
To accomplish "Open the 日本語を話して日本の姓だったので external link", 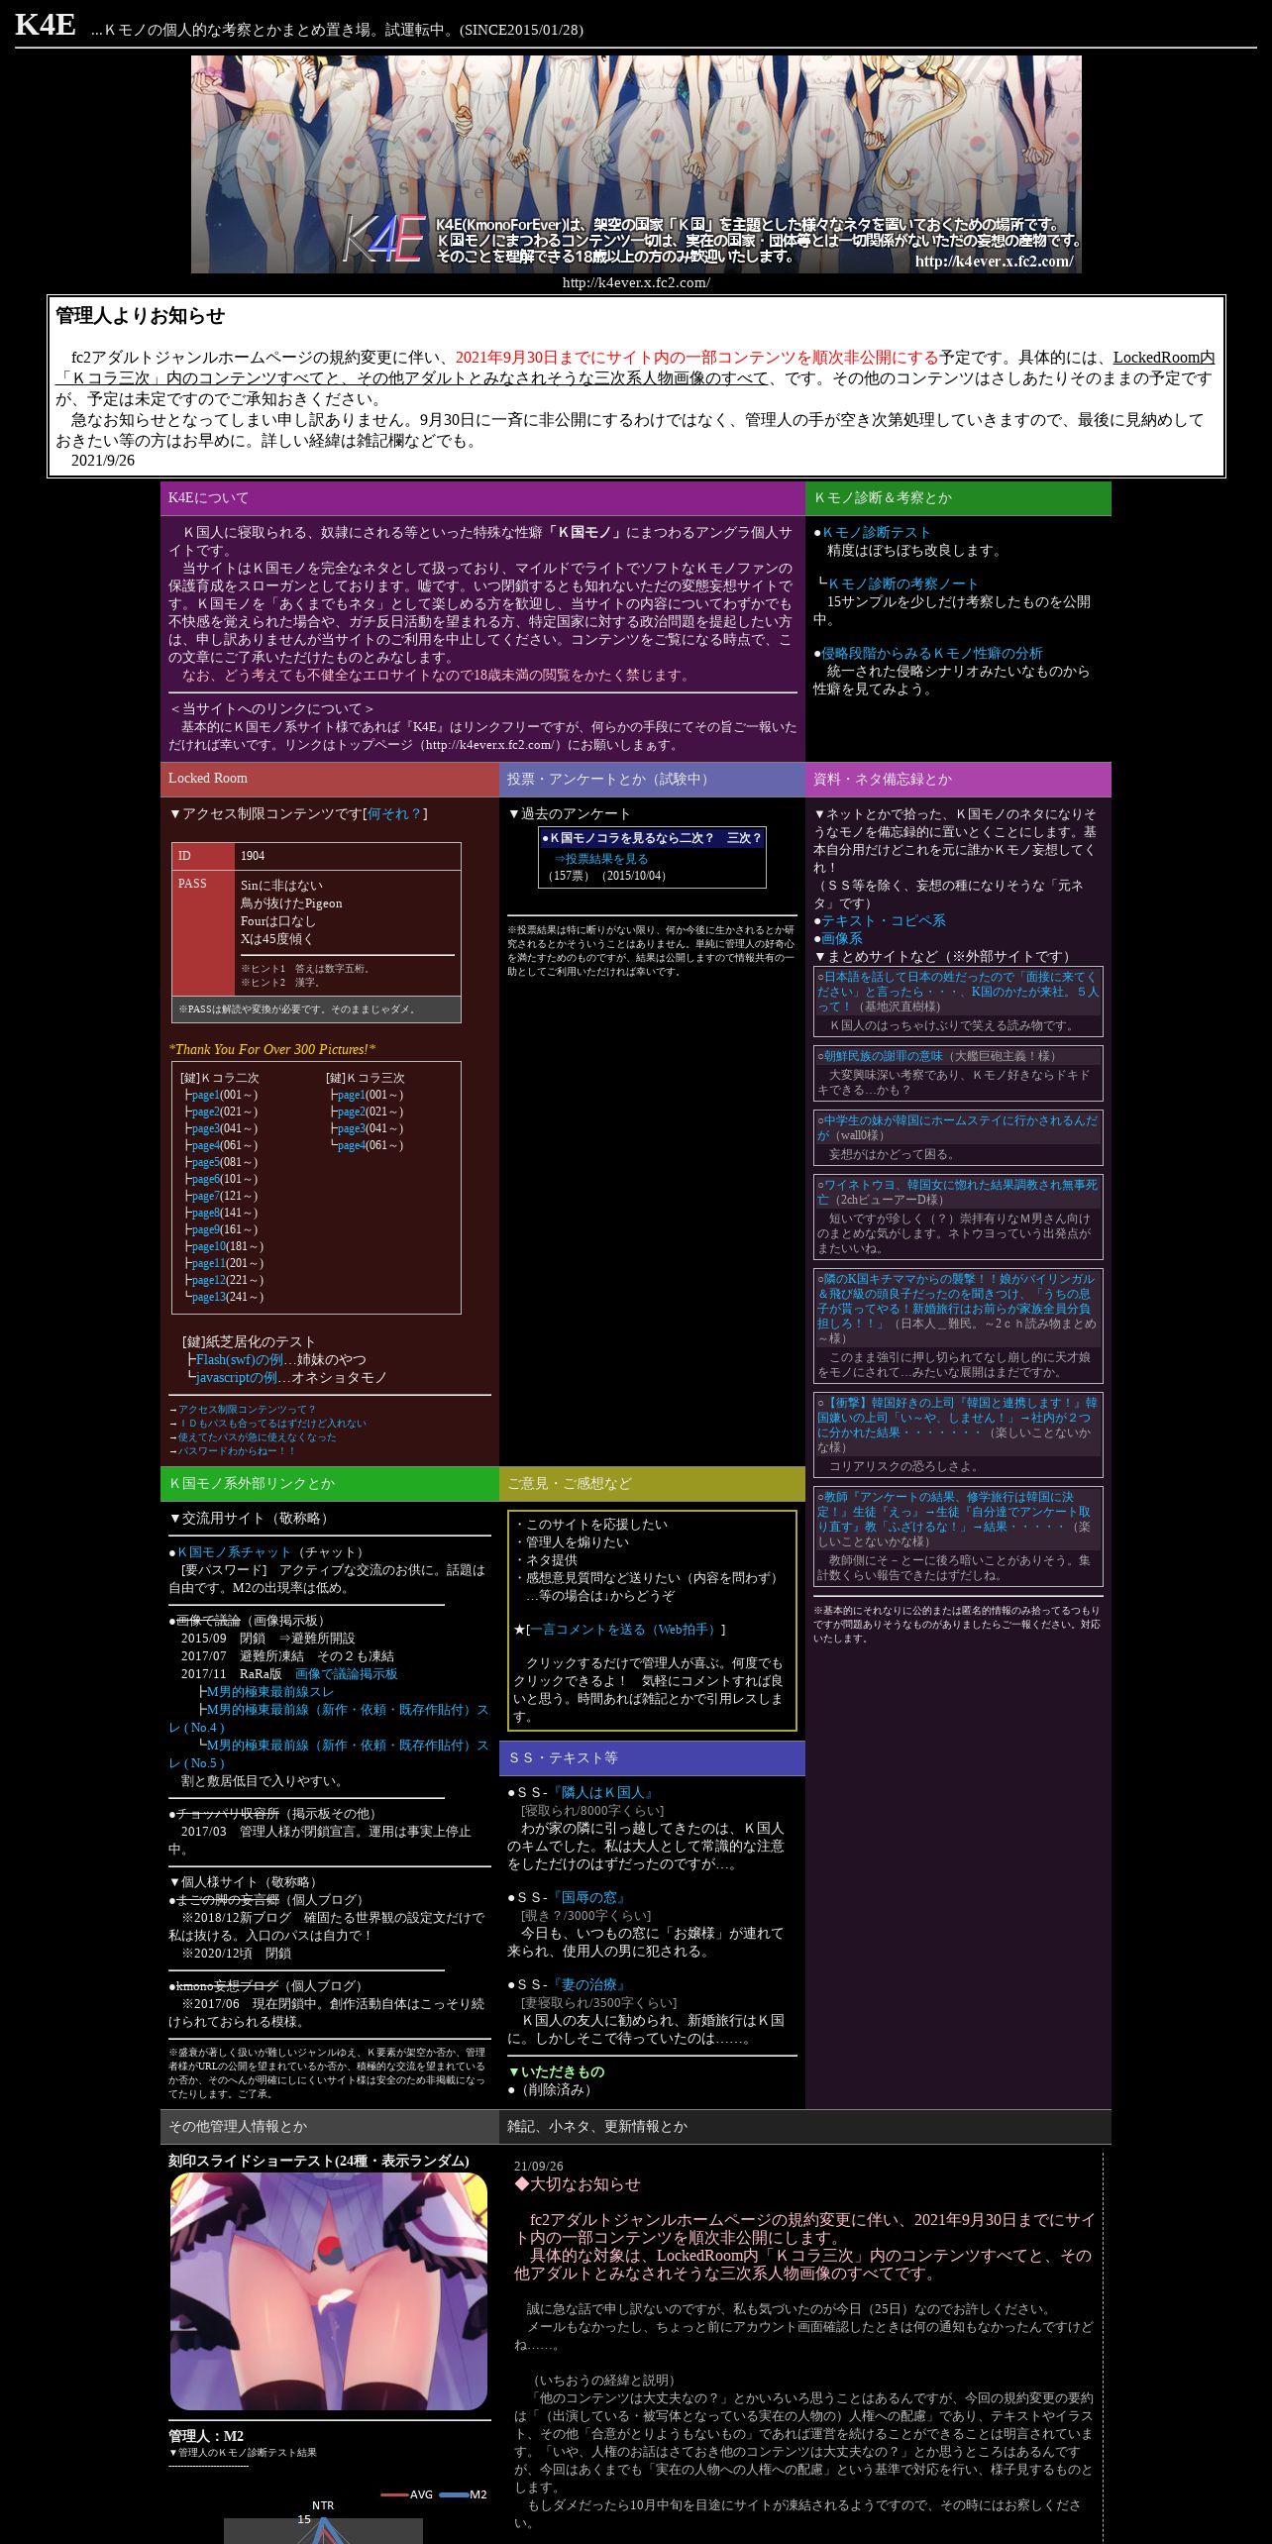I will coord(958,991).
